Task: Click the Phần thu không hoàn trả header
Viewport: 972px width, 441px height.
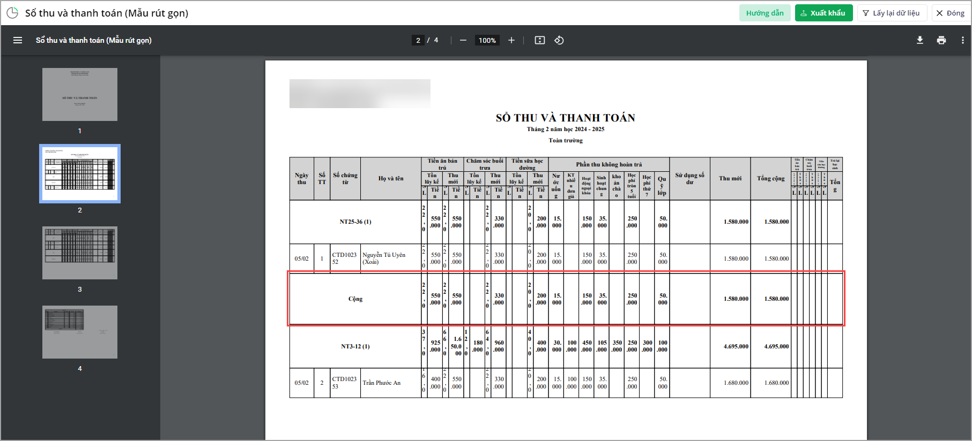Action: pyautogui.click(x=609, y=164)
